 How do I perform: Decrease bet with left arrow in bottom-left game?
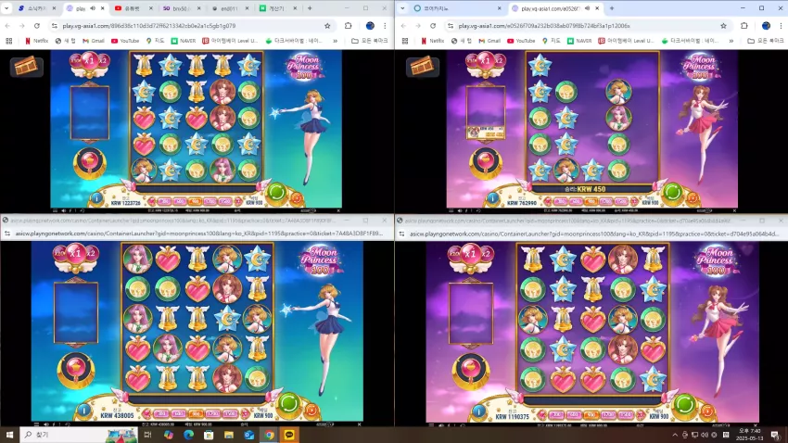146,414
